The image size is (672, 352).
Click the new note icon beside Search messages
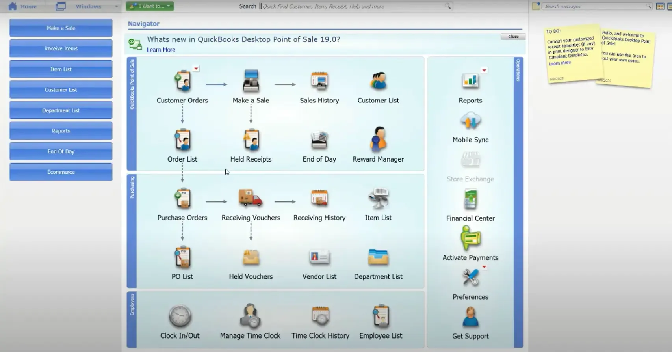click(x=536, y=6)
